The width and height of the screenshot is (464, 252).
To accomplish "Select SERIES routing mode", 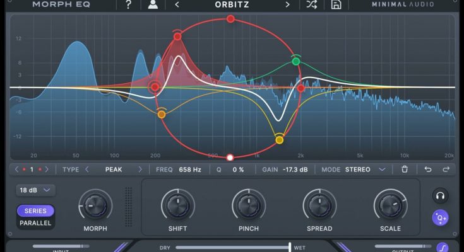I will pos(35,211).
